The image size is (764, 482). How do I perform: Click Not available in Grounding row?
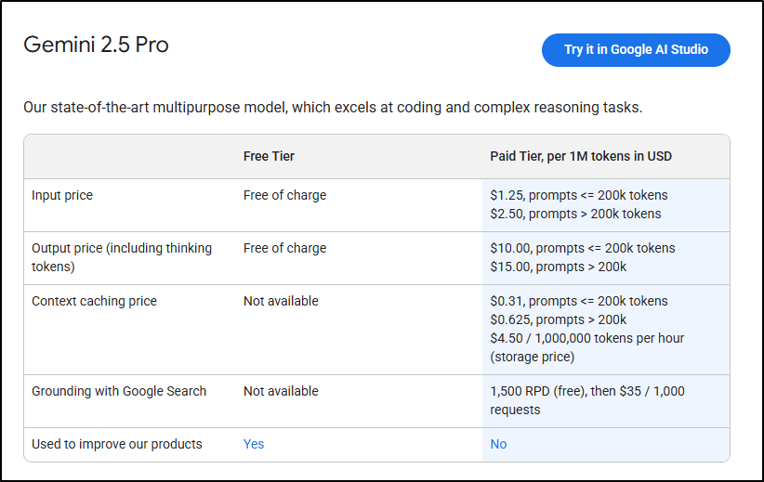click(281, 391)
